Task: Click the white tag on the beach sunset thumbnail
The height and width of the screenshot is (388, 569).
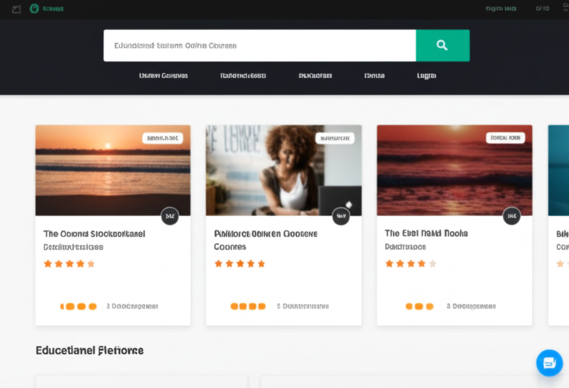Action: [x=163, y=138]
